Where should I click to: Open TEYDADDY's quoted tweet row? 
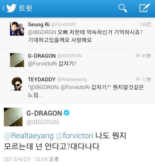pos(77,88)
